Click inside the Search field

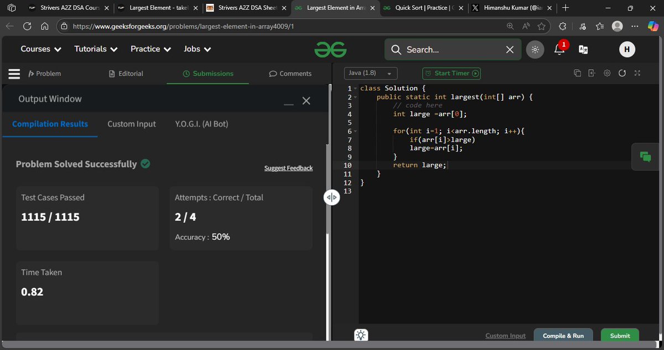pyautogui.click(x=453, y=50)
